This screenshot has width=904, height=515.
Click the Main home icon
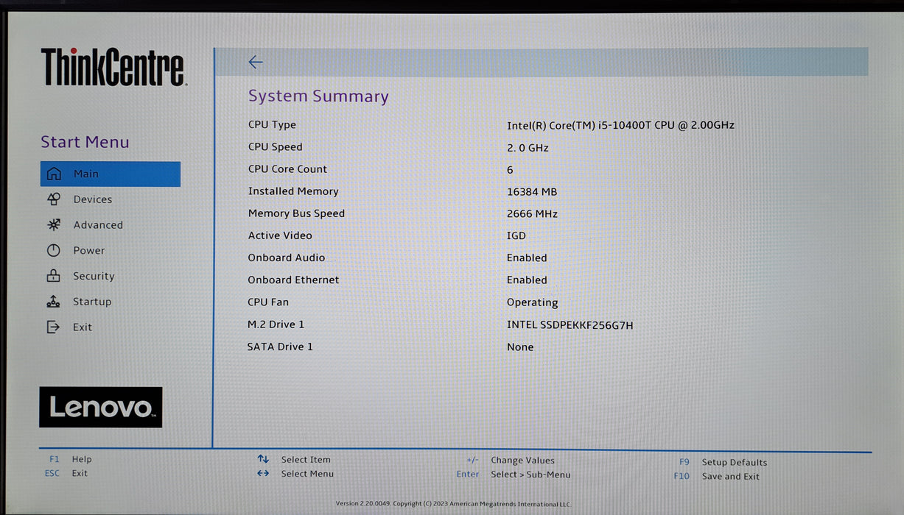(x=54, y=174)
